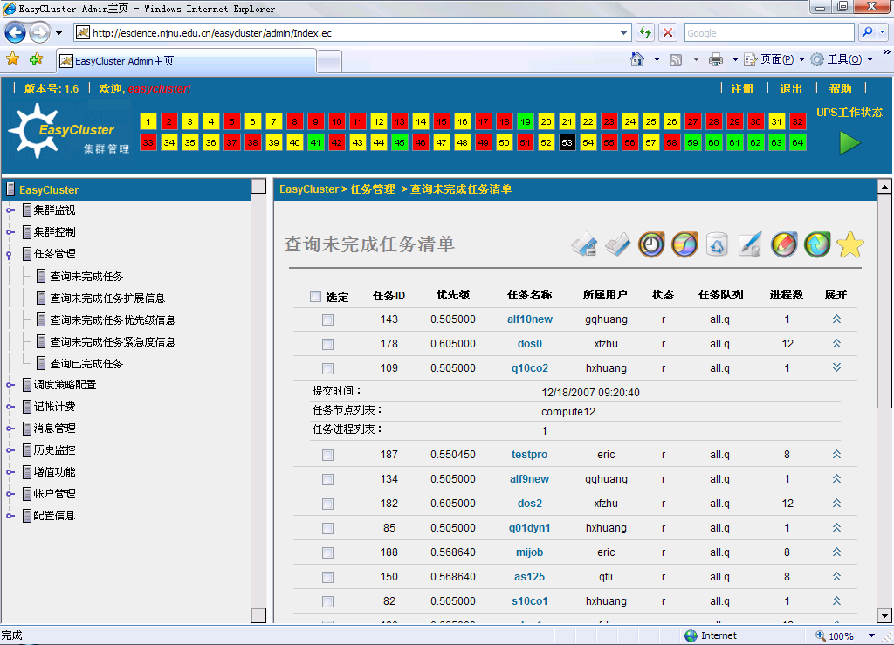Check the box for task 178
Image resolution: width=894 pixels, height=645 pixels.
[328, 345]
